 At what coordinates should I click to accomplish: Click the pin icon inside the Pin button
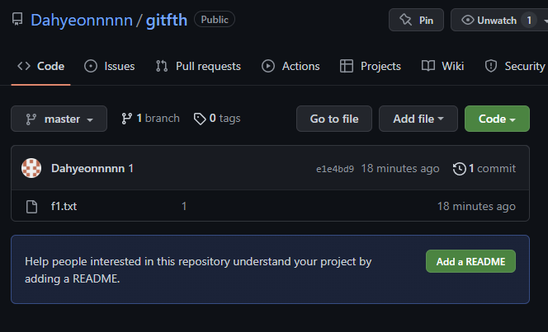pos(405,20)
